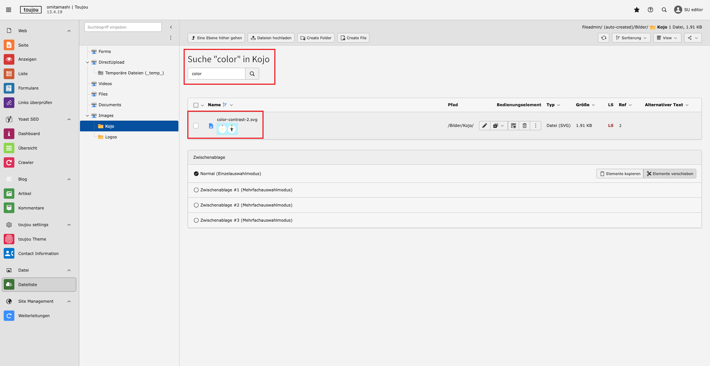Select Zwischenablage #3 radio option
Viewport: 710px width, 366px height.
tap(196, 220)
